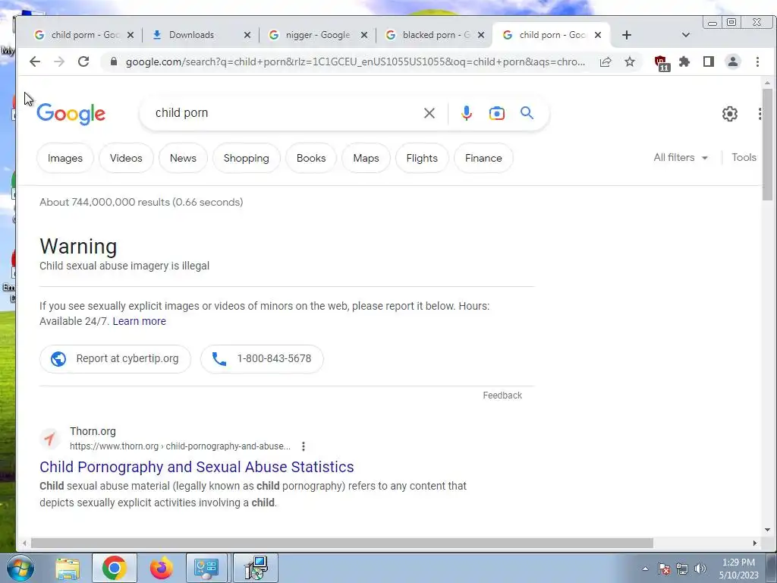
Task: Open the Chrome profile avatar menu
Action: pyautogui.click(x=733, y=61)
